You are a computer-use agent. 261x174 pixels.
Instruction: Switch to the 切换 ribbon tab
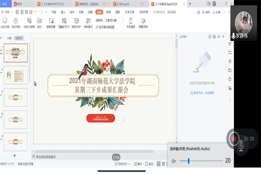pos(81,12)
